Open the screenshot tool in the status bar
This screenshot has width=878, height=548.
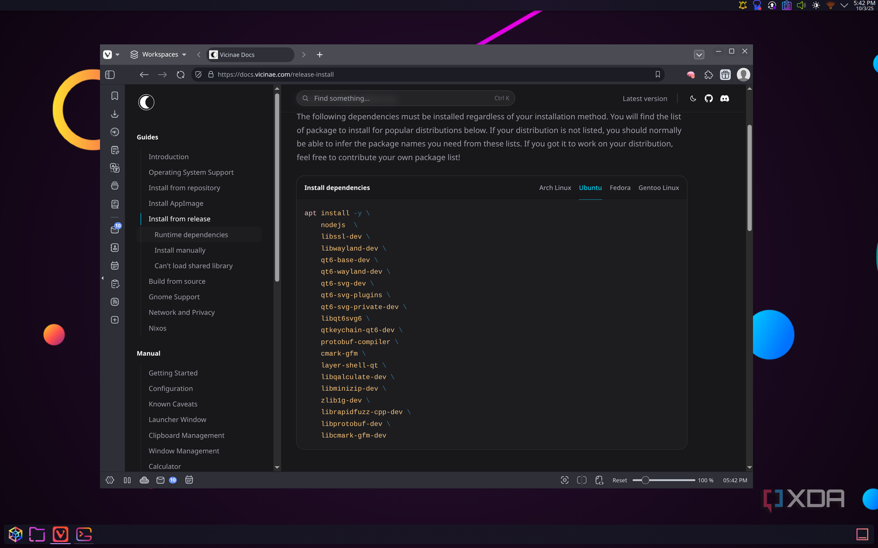(x=565, y=480)
